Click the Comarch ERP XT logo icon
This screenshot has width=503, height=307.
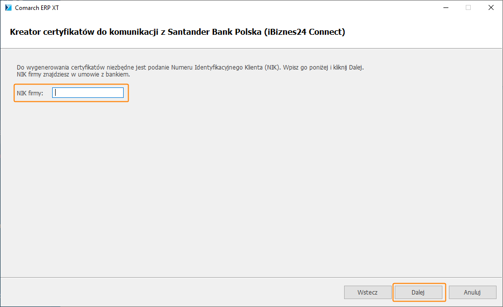click(x=8, y=7)
